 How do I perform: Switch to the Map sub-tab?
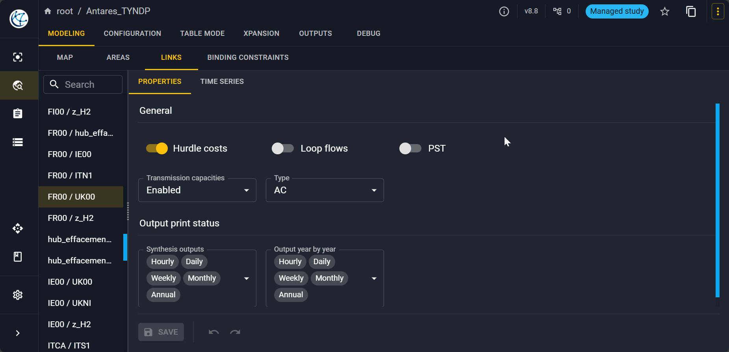[65, 57]
